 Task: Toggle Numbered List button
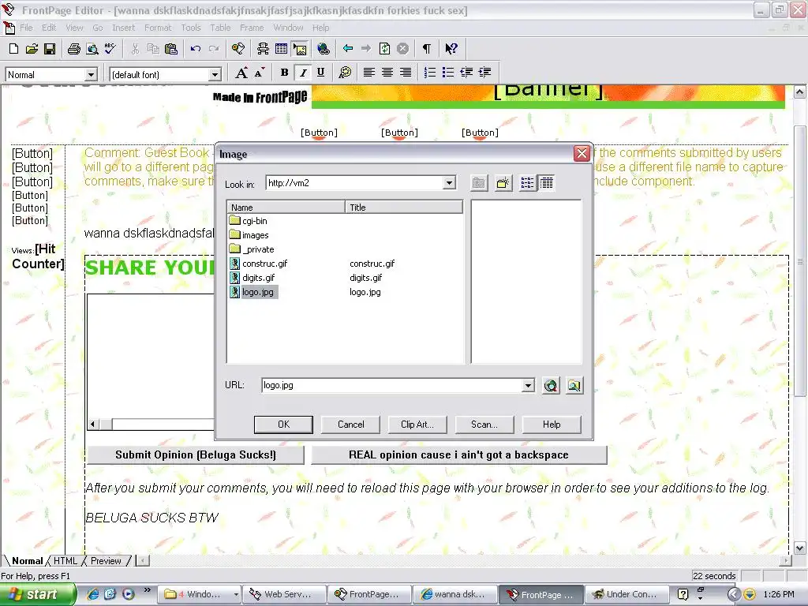[430, 73]
